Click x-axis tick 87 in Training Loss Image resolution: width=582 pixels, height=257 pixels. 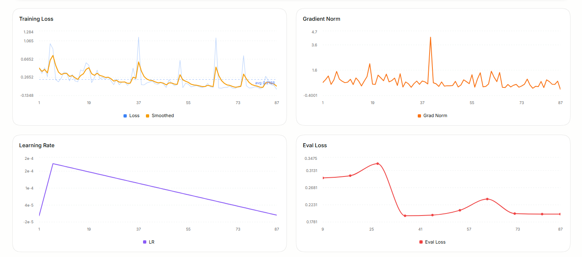click(277, 103)
